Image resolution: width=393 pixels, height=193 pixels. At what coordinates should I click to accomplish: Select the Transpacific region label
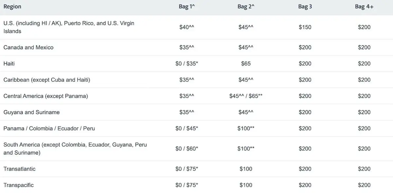tap(19, 185)
